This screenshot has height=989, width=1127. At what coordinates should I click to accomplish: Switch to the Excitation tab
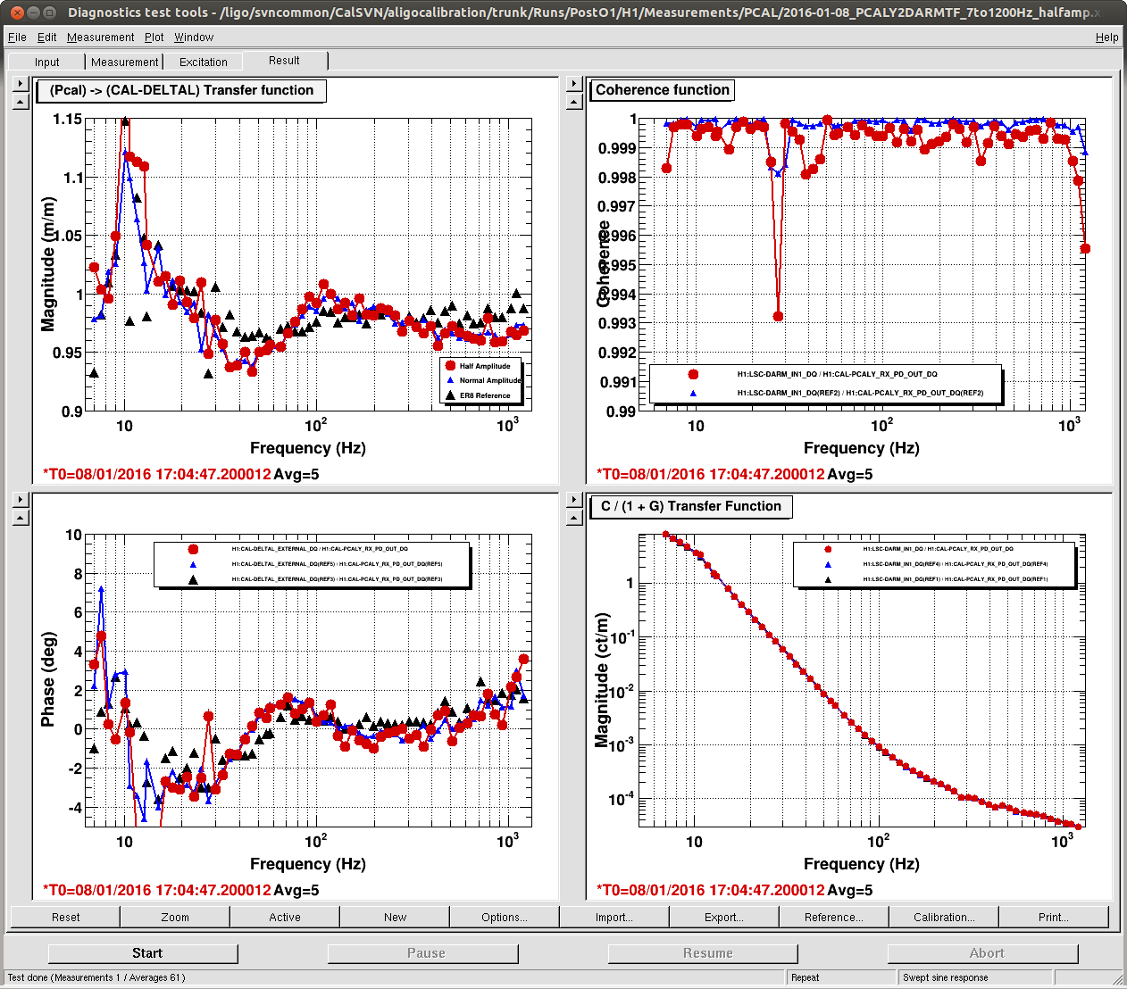[204, 62]
